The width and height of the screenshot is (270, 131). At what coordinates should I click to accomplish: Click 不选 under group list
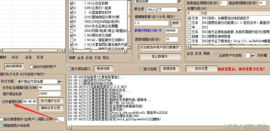(x=97, y=58)
